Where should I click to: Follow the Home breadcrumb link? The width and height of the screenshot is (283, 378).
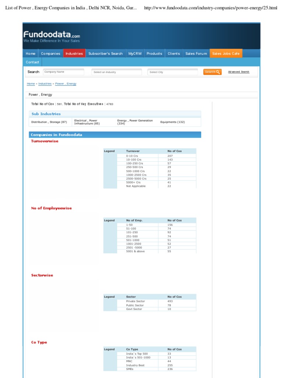tap(31, 84)
